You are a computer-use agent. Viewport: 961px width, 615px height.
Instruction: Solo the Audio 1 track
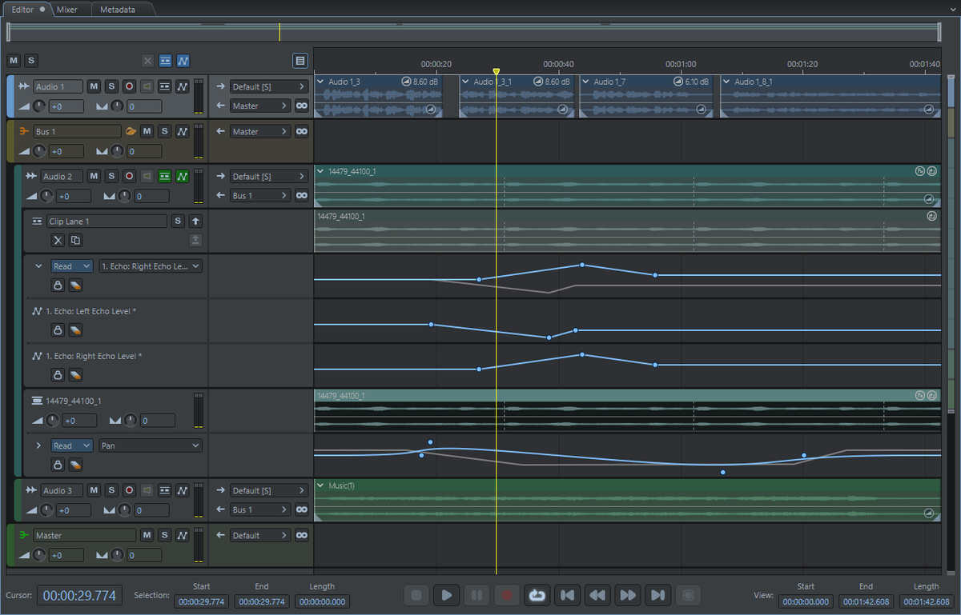click(x=111, y=86)
